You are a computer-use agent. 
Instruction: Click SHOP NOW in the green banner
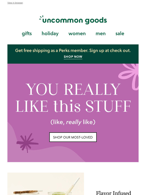click(x=73, y=57)
